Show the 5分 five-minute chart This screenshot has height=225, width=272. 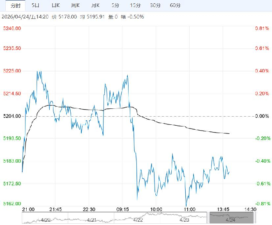[115, 5]
